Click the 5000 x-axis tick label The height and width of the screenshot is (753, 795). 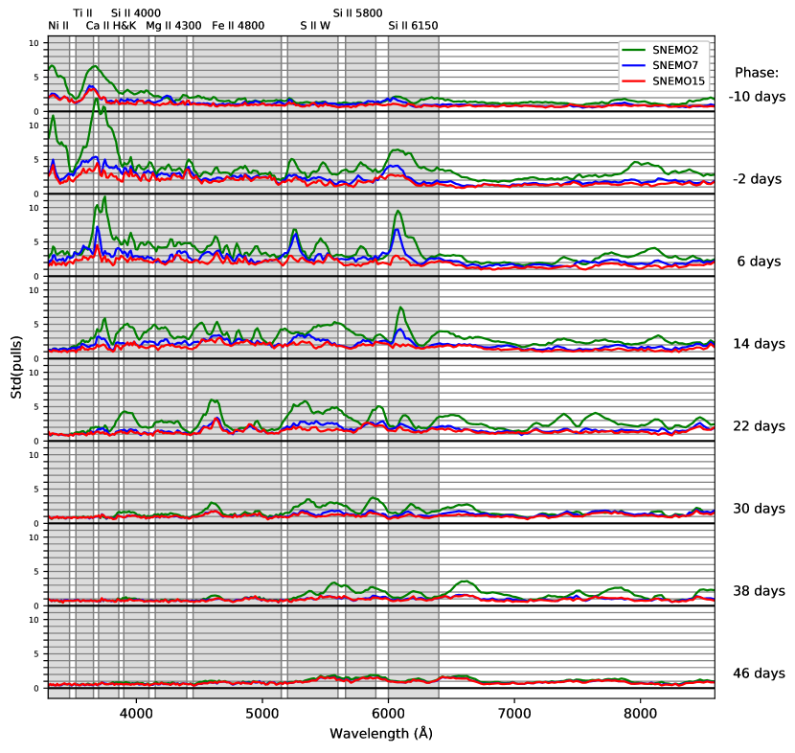(262, 714)
